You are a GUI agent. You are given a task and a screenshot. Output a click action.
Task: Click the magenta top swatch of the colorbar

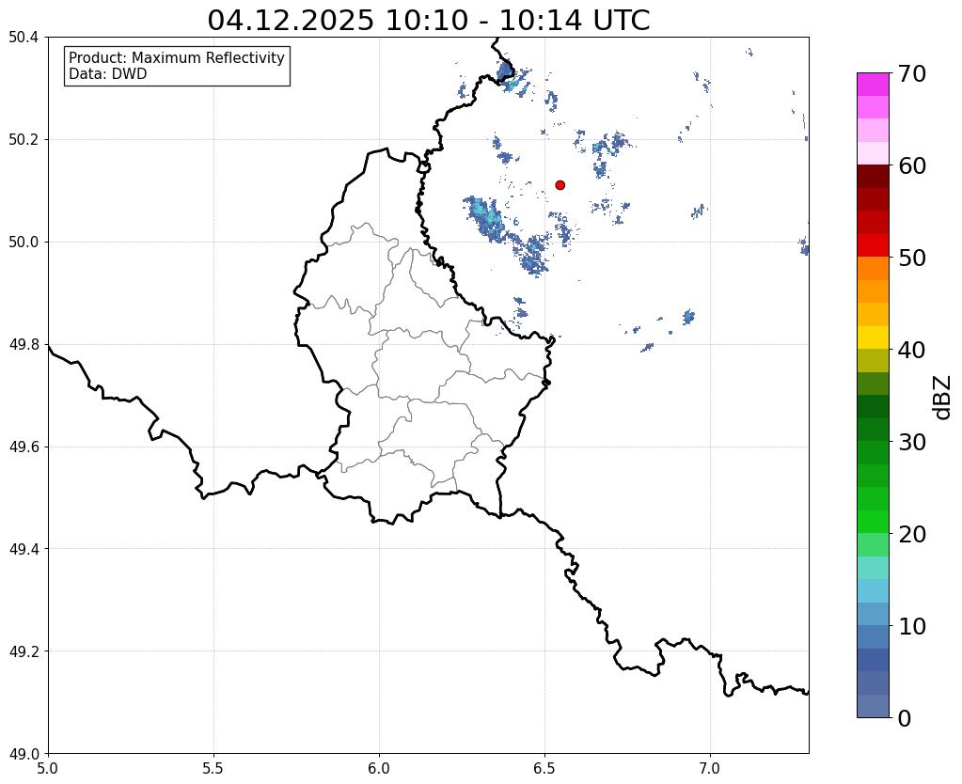(x=873, y=85)
